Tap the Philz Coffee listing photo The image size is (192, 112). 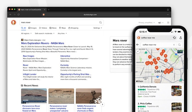point(176,107)
